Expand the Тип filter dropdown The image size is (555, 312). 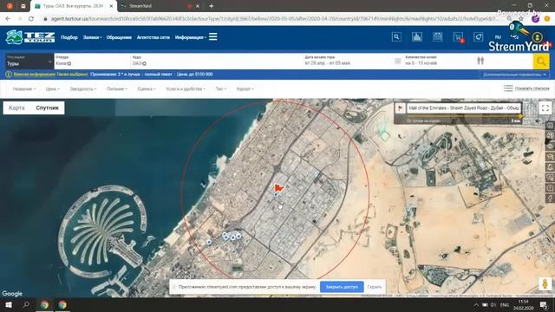click(221, 88)
